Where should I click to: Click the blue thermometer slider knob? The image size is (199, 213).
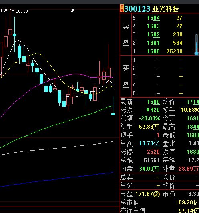tap(197, 54)
